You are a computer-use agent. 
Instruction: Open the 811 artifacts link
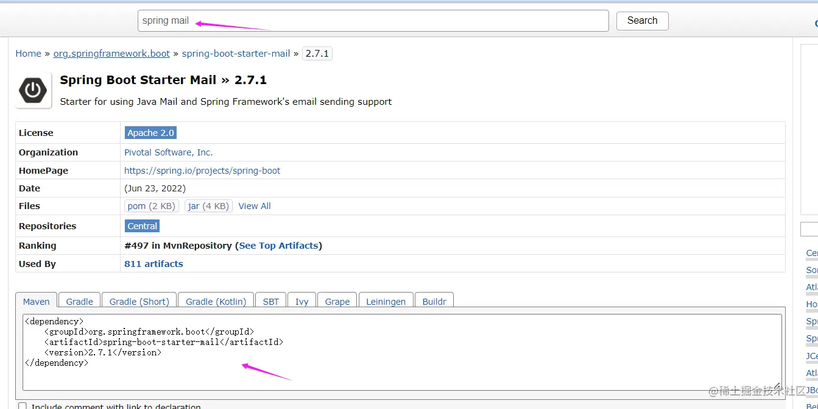pos(153,264)
